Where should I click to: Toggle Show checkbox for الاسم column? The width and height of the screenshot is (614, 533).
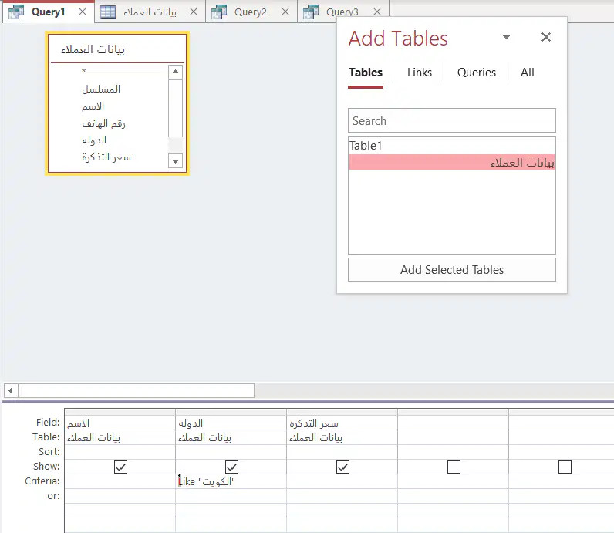[120, 467]
